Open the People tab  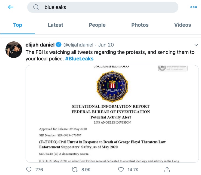(97, 25)
